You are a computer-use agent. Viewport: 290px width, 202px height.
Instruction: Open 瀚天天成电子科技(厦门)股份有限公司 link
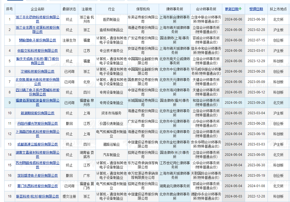(x=38, y=61)
